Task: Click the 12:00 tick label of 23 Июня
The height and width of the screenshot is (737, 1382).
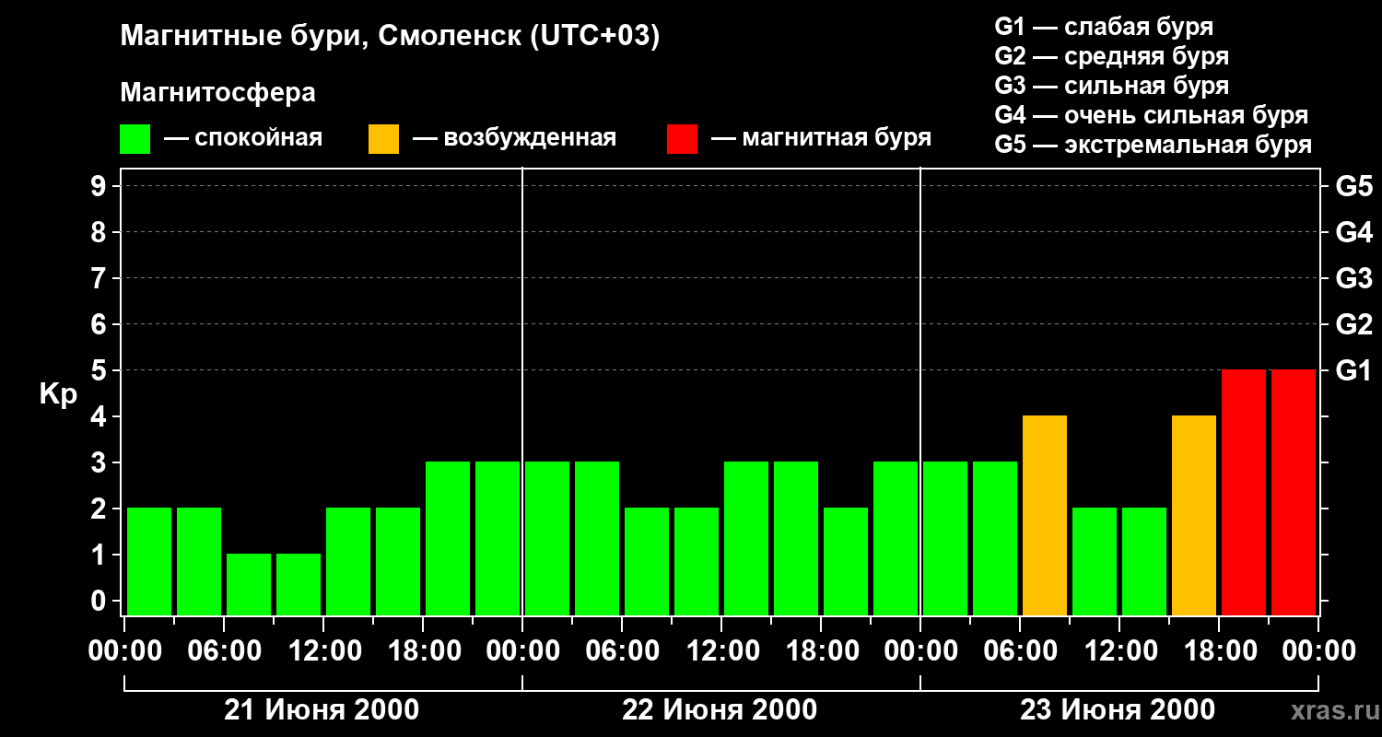Action: pyautogui.click(x=1119, y=651)
